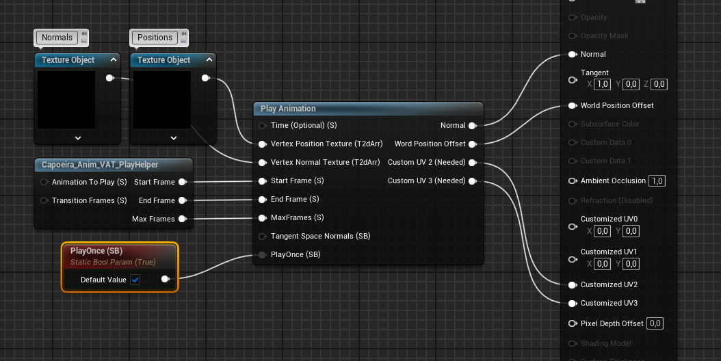The image size is (721, 361).
Task: Click the Word Position Offset output pin
Action: point(472,144)
